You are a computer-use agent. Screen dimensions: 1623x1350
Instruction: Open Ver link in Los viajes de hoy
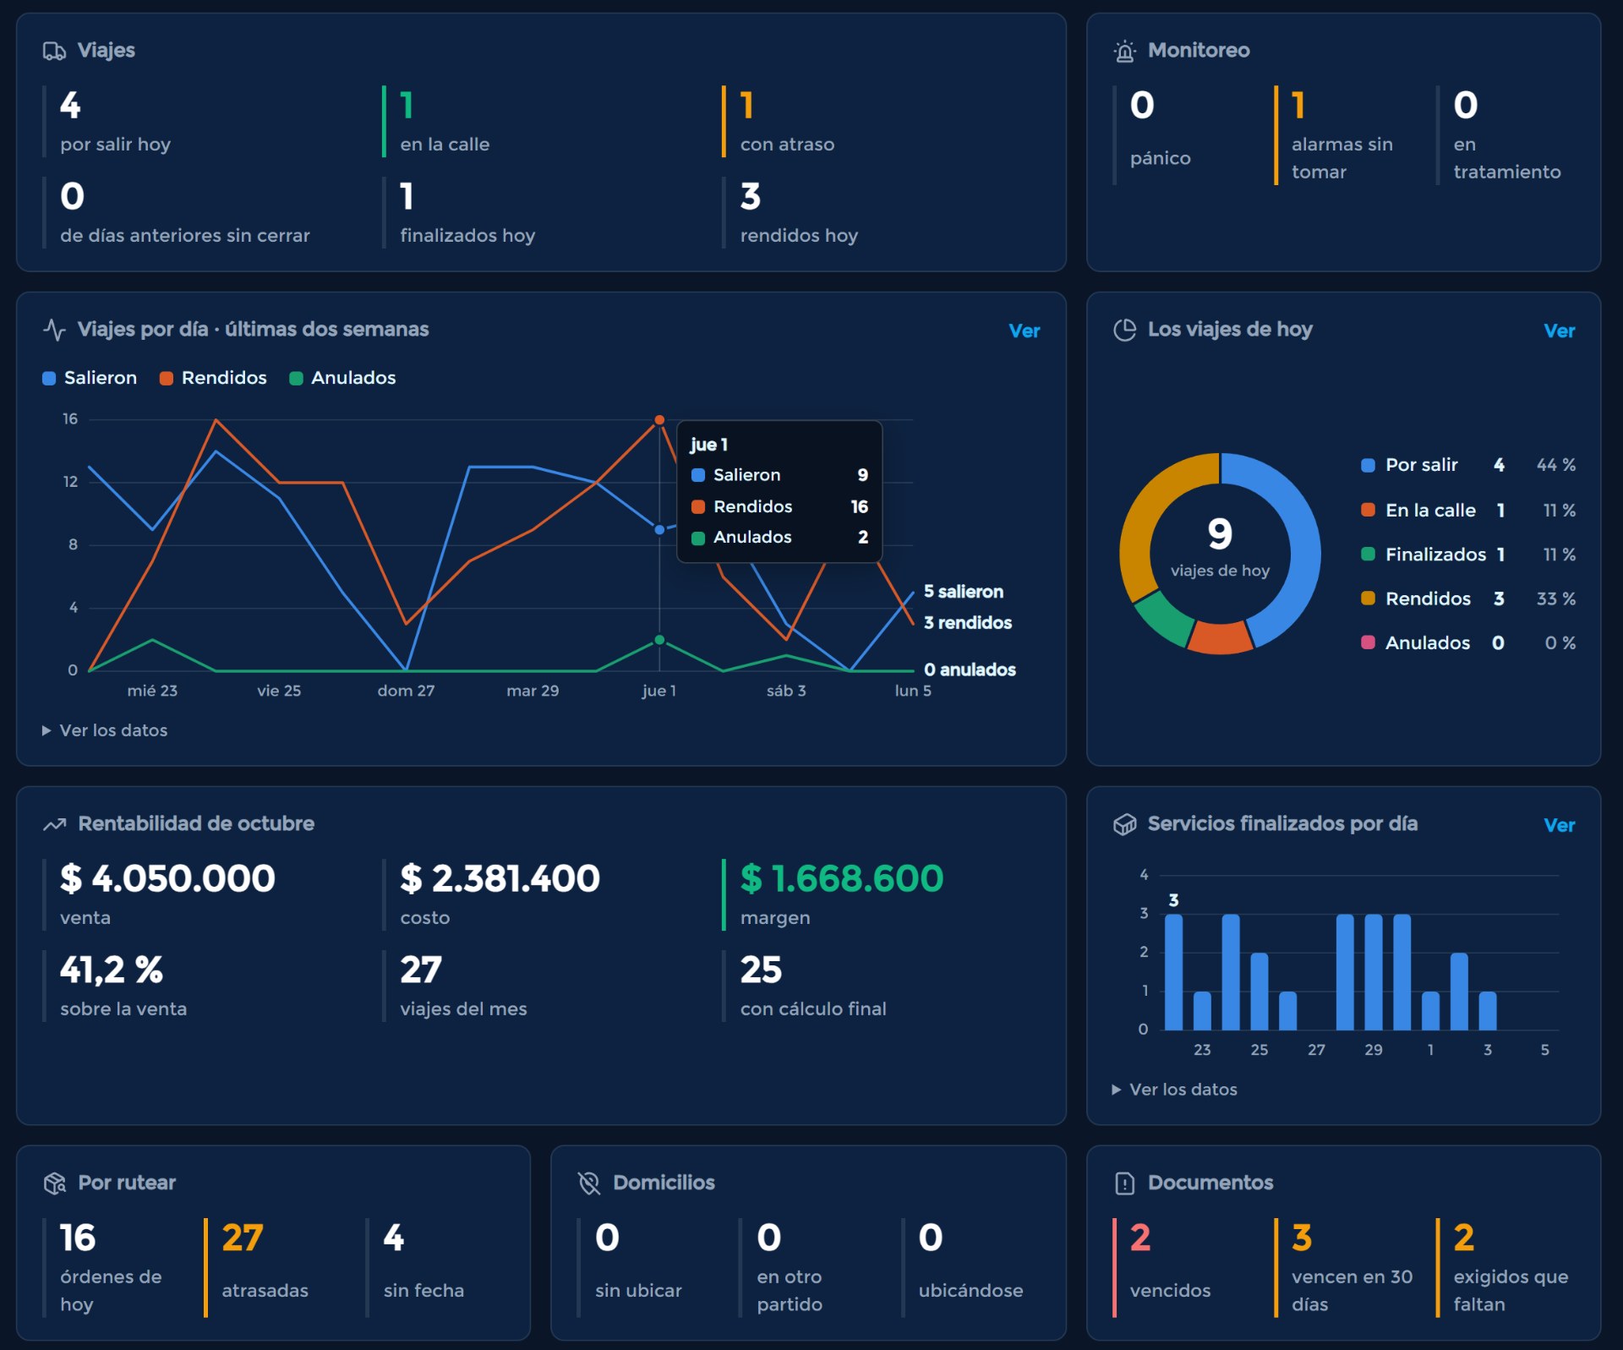point(1559,331)
